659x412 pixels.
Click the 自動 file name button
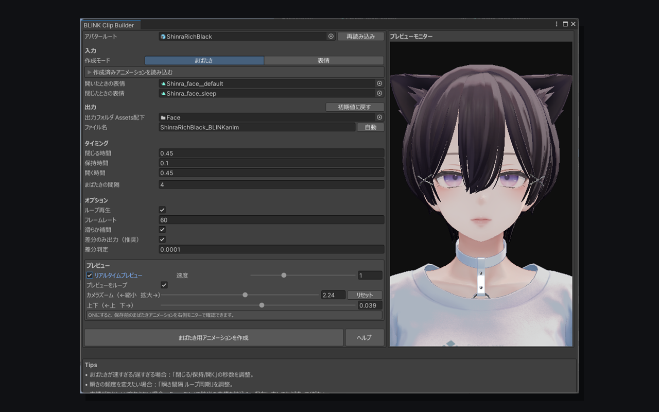[371, 127]
